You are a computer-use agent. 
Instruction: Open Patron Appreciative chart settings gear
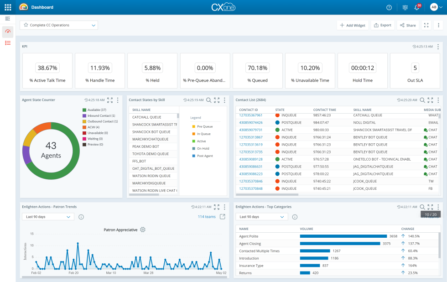point(143,230)
